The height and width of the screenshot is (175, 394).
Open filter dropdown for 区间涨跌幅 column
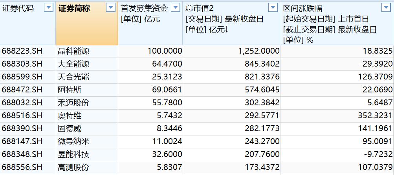tap(386, 8)
